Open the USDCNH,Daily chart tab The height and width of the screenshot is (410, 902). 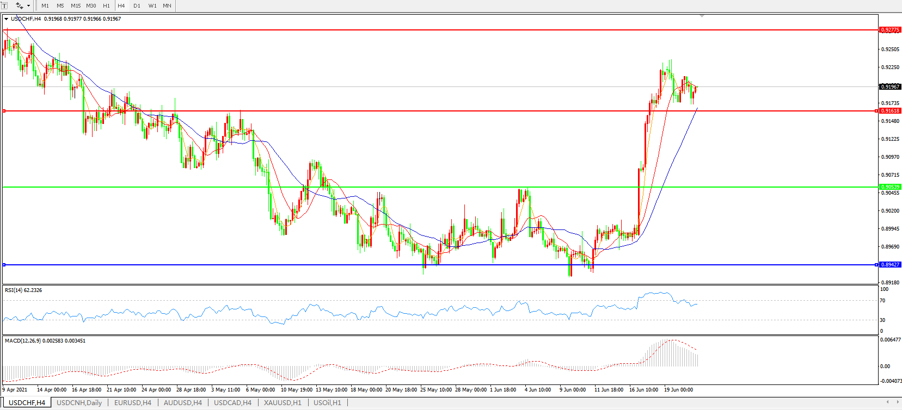point(79,403)
